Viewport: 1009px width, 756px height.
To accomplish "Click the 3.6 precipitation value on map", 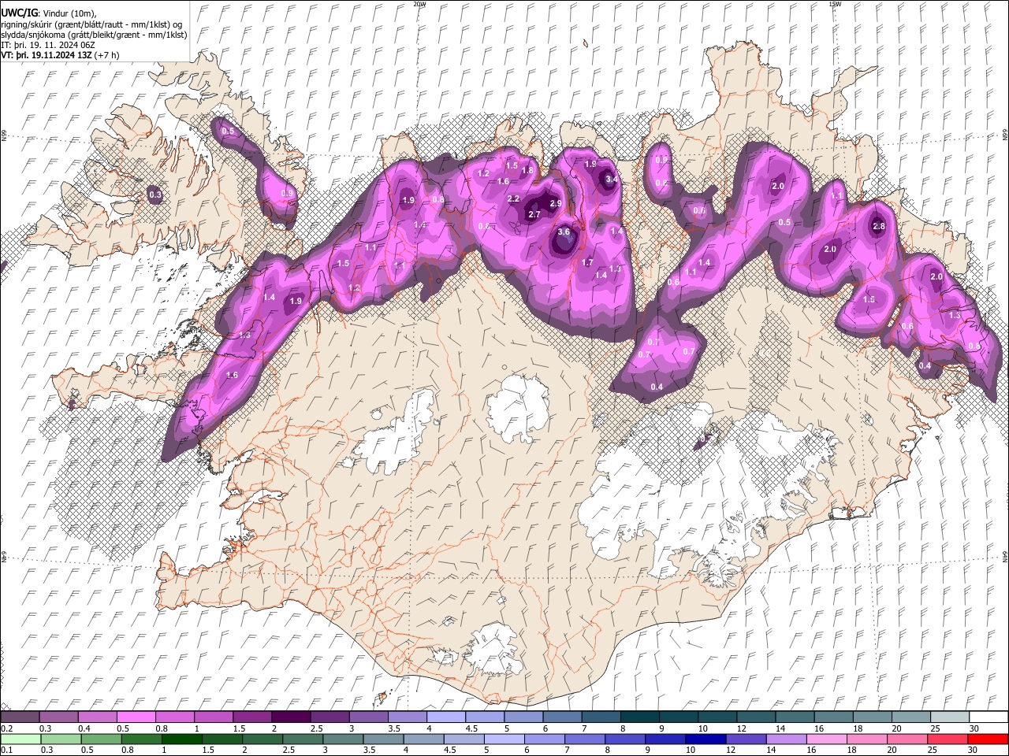I will tap(564, 232).
